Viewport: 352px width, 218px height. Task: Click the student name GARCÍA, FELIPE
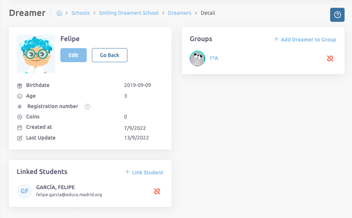tap(55, 187)
